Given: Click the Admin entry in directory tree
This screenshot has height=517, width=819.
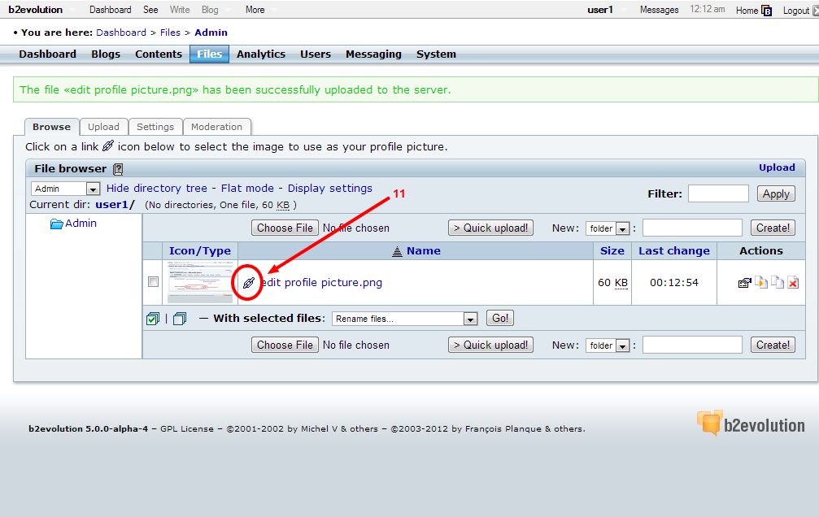Looking at the screenshot, I should click(x=81, y=224).
